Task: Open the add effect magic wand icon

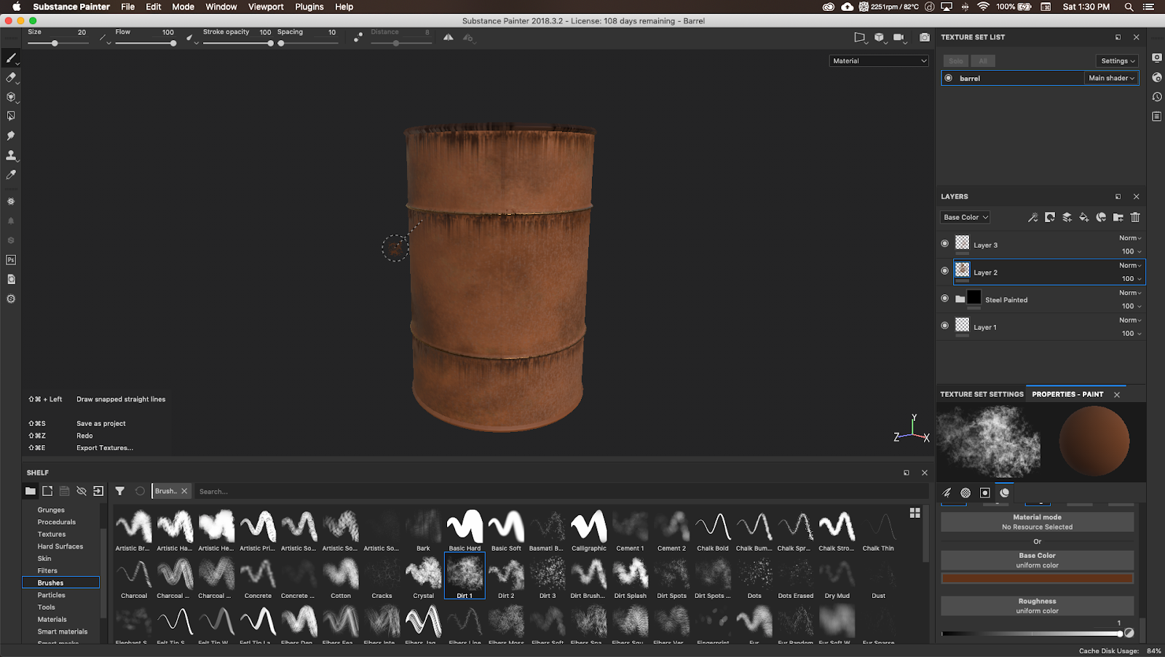Action: click(1032, 217)
